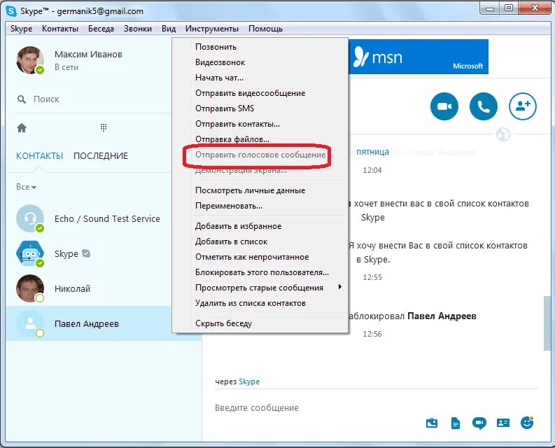Expand the Все contacts filter dropdown
The image size is (555, 448).
click(26, 187)
